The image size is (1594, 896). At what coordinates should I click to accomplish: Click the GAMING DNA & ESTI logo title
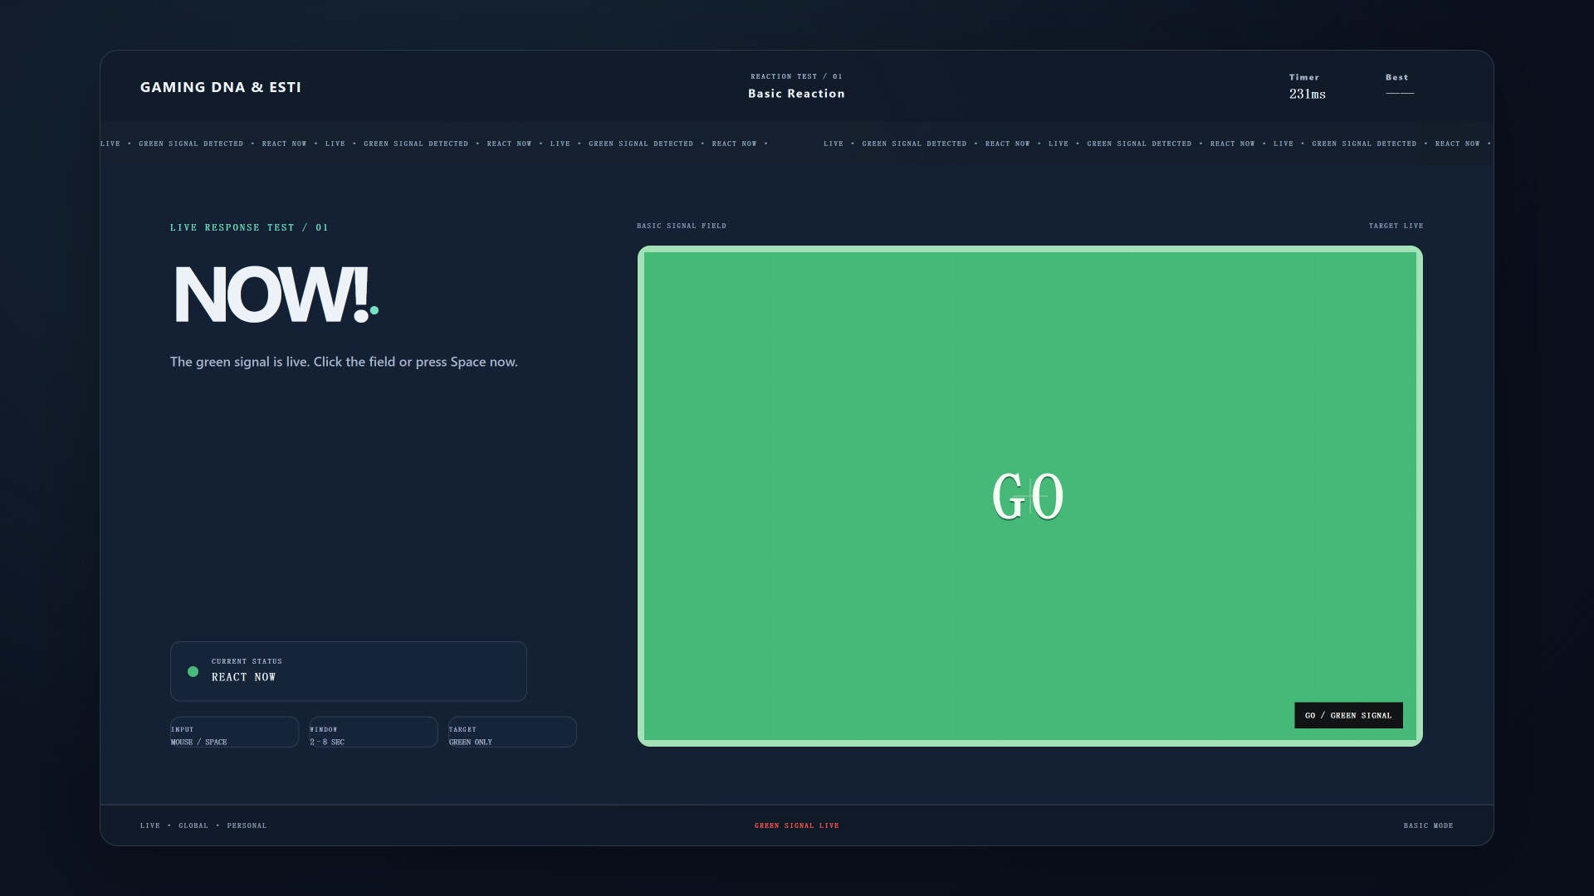221,87
